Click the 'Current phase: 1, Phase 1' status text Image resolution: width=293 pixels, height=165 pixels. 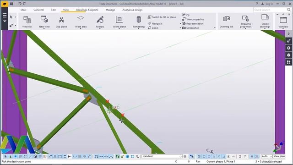[221, 161]
